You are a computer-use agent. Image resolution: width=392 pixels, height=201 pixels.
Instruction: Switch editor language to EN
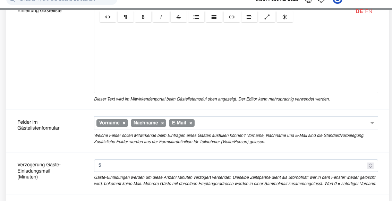coord(368,11)
